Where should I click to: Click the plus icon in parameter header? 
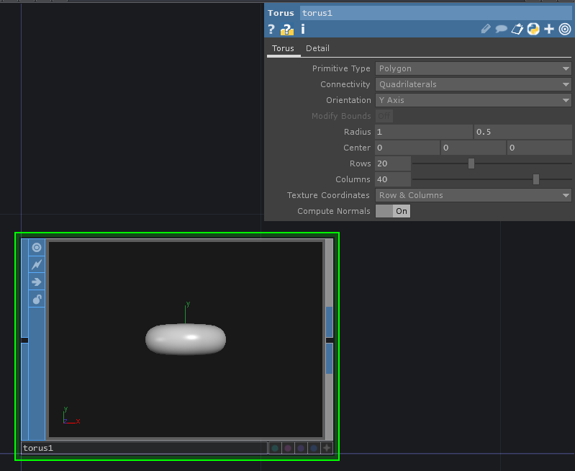tap(549, 30)
